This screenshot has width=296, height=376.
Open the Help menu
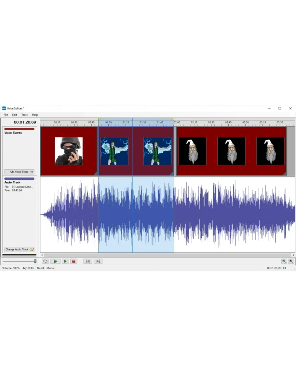(35, 115)
